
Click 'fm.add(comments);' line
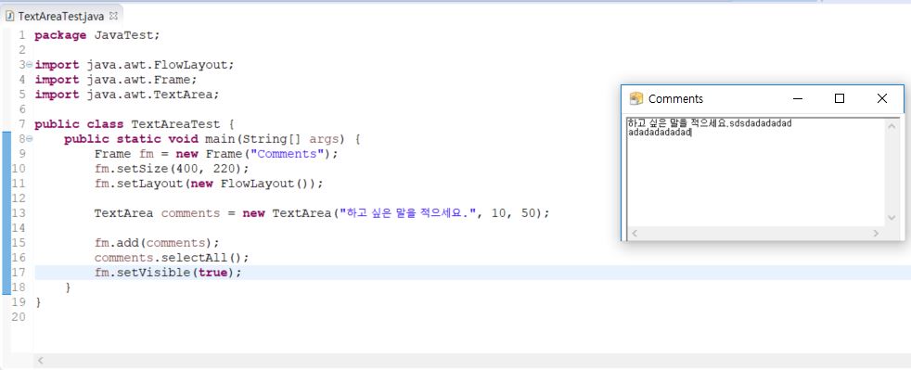point(157,243)
